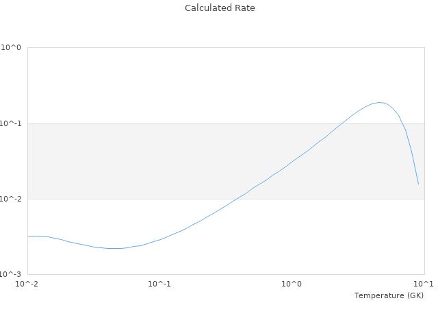
Task: Click the gray shaded band in the plot
Action: (x=171, y=161)
